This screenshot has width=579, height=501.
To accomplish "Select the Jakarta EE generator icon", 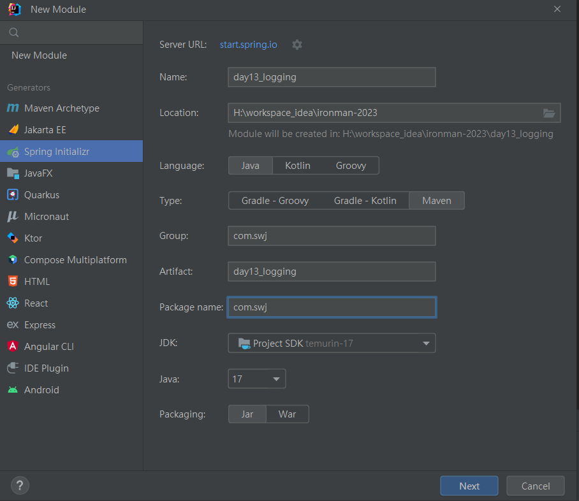I will [x=13, y=130].
